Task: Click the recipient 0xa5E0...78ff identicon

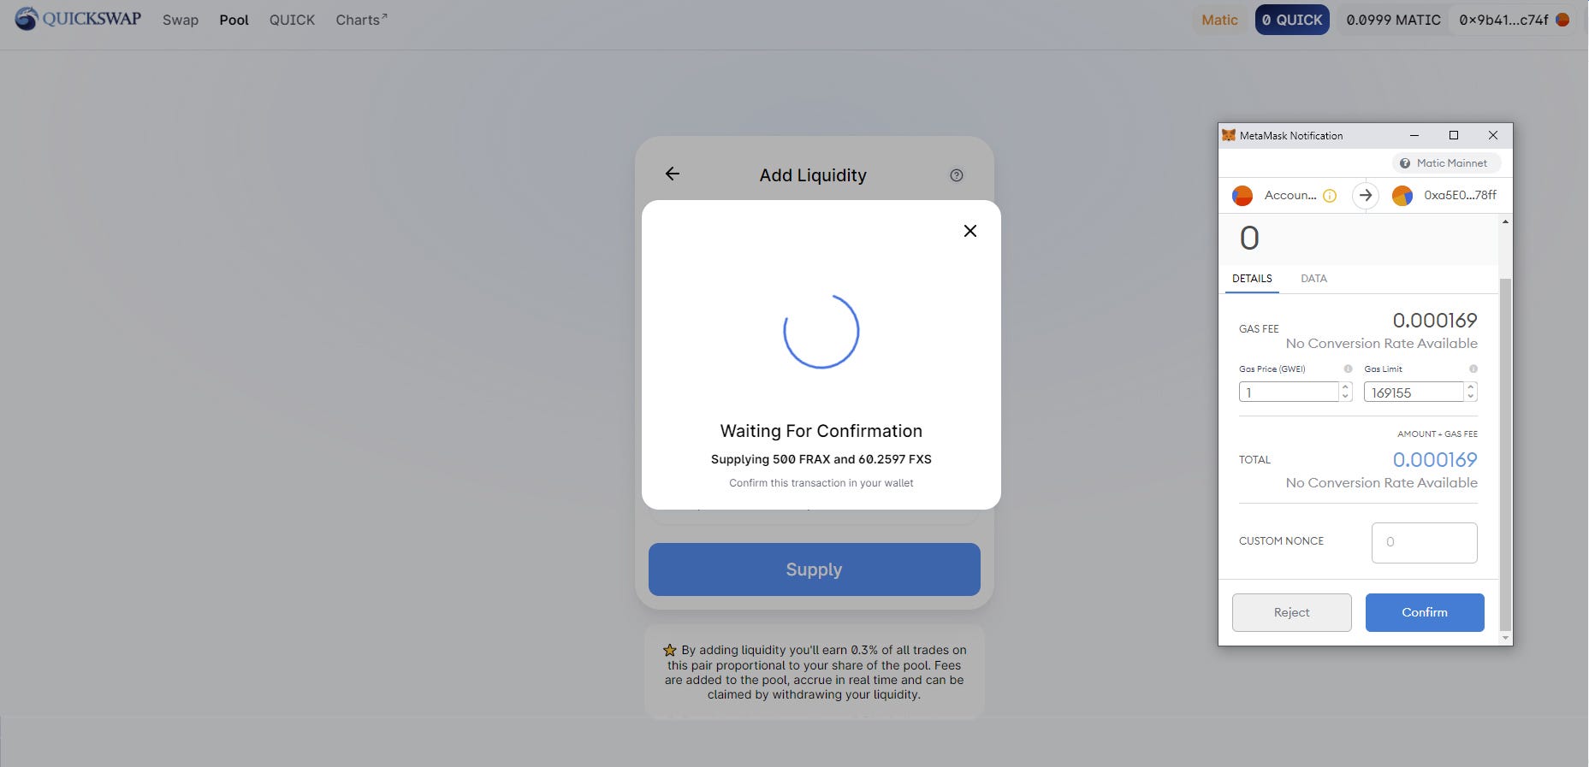Action: (1402, 196)
